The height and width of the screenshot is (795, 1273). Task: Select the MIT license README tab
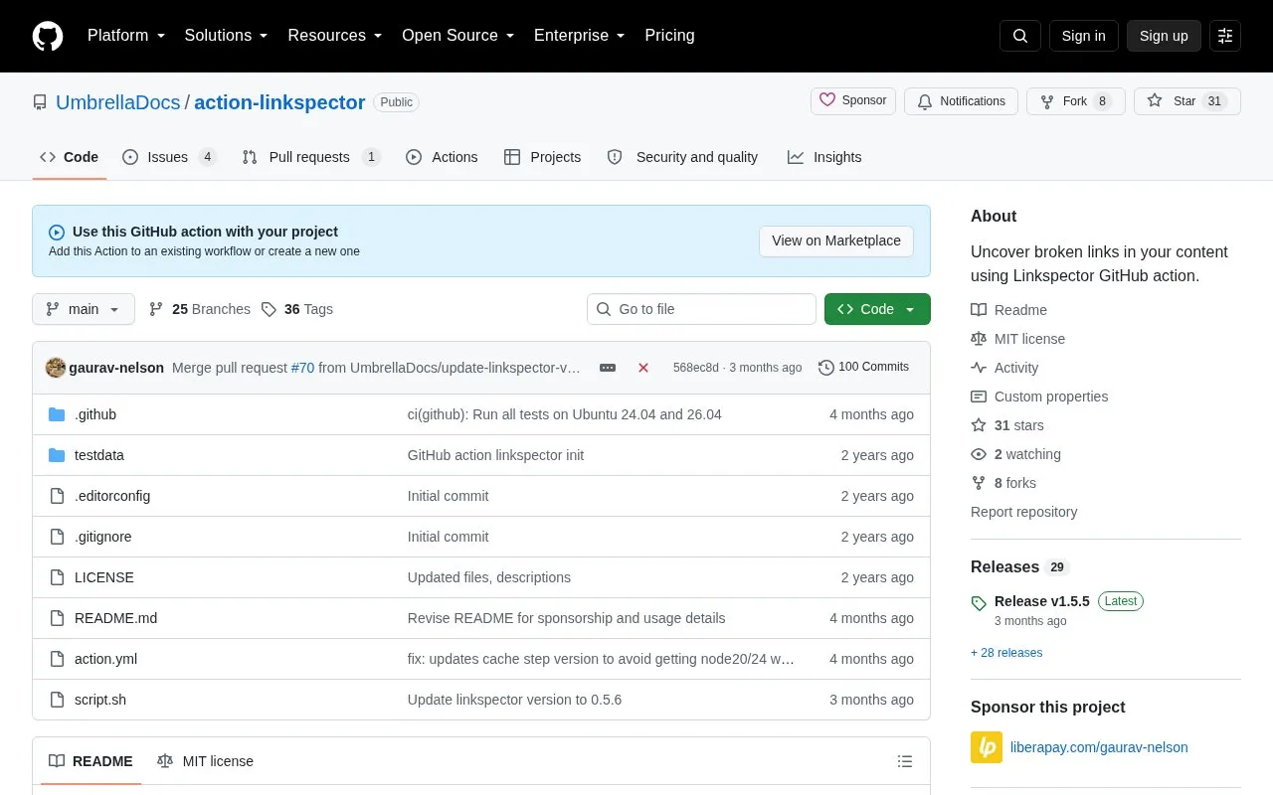point(205,761)
